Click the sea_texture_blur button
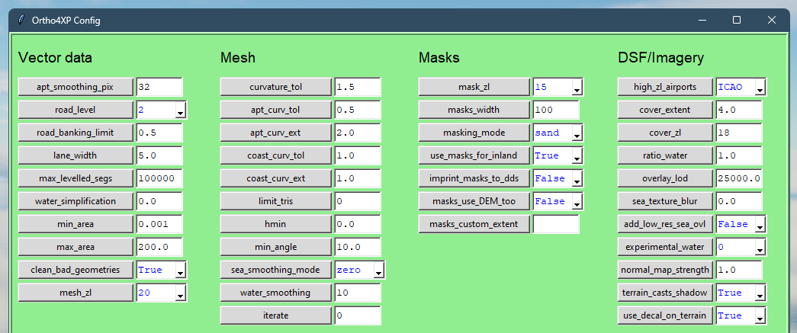The height and width of the screenshot is (333, 797). [665, 201]
